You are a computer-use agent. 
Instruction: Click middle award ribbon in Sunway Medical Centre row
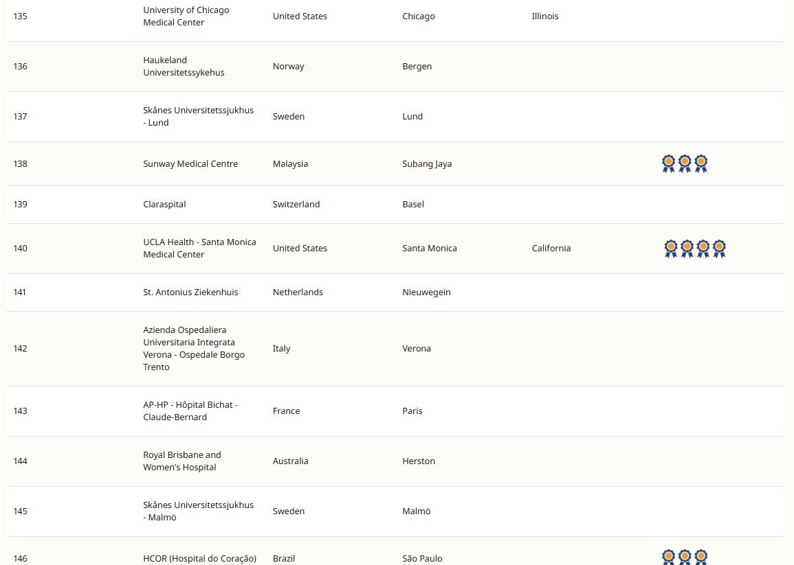[685, 163]
